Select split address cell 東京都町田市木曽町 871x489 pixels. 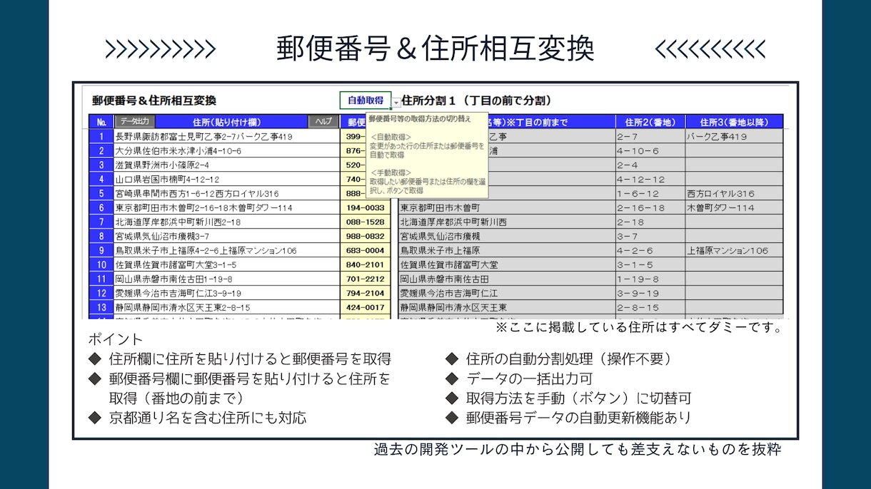click(x=506, y=207)
